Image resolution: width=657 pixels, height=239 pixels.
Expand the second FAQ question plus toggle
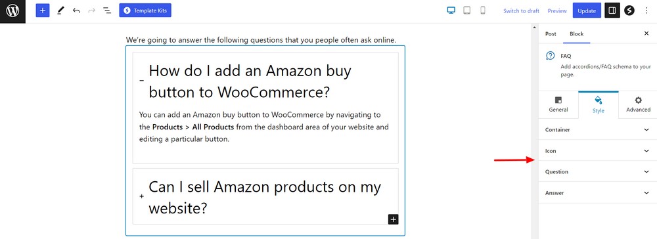142,196
